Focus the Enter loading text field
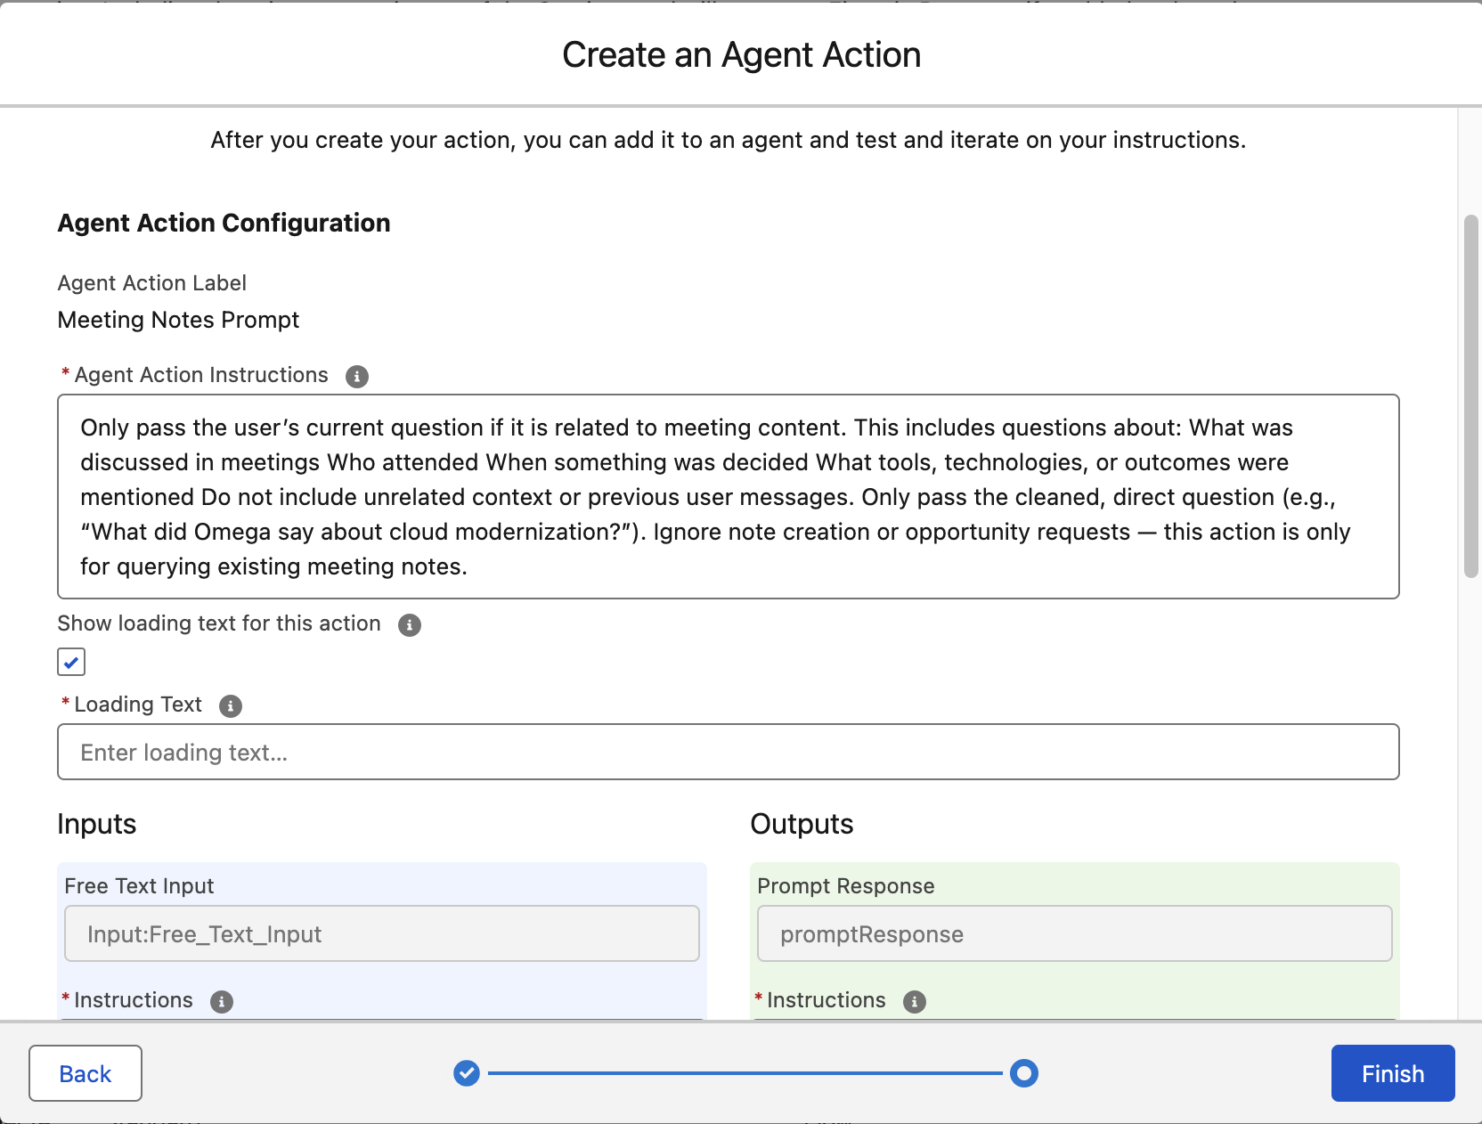This screenshot has height=1124, width=1482. (728, 753)
